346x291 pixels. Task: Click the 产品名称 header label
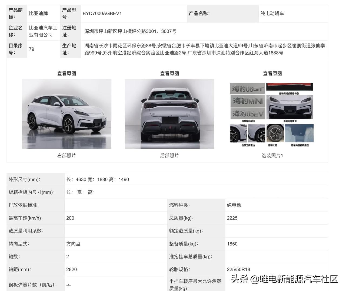[199, 13]
